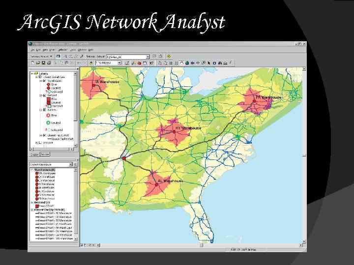354x265 pixels.
Task: Open the map scale dropdown
Action: click(119, 63)
